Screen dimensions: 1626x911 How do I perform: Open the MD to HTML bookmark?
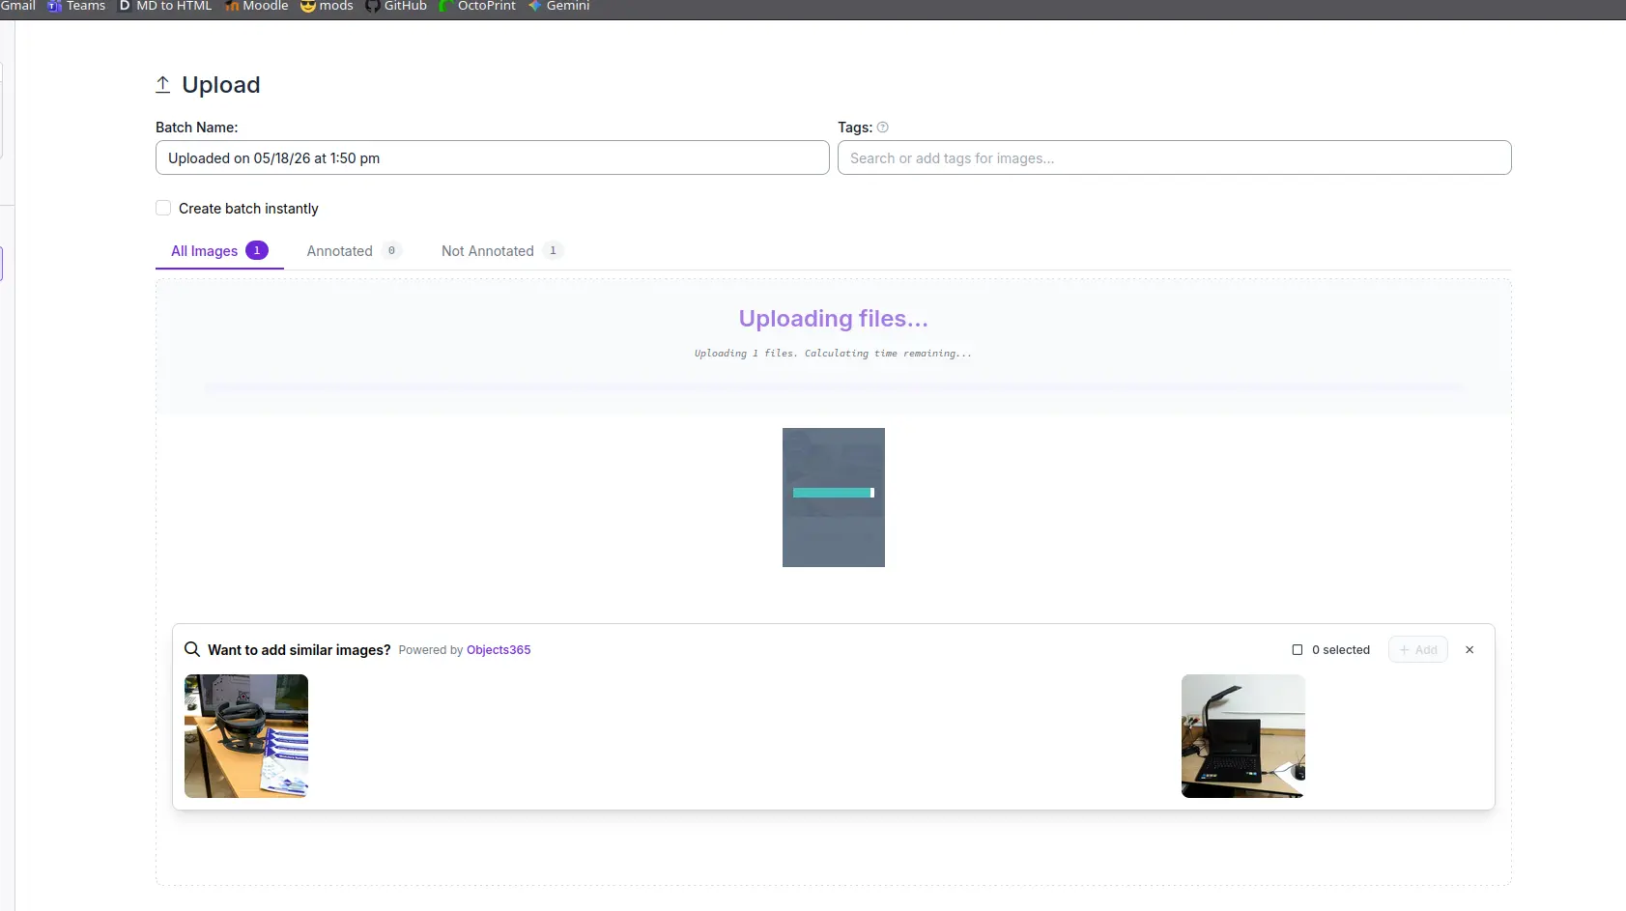165,6
